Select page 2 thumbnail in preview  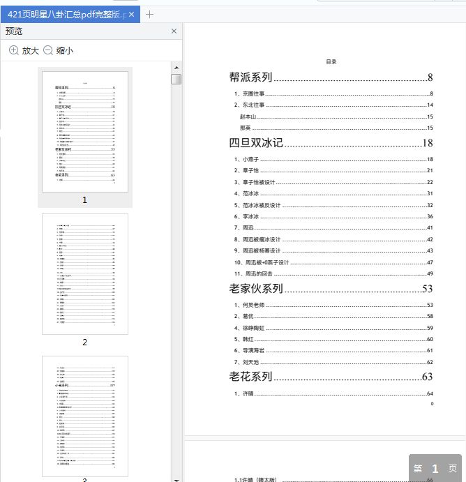tap(85, 273)
